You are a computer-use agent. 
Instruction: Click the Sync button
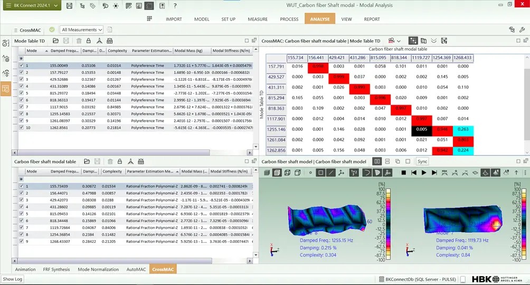click(x=422, y=161)
